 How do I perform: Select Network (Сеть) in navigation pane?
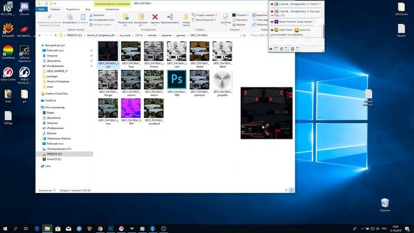[46, 166]
